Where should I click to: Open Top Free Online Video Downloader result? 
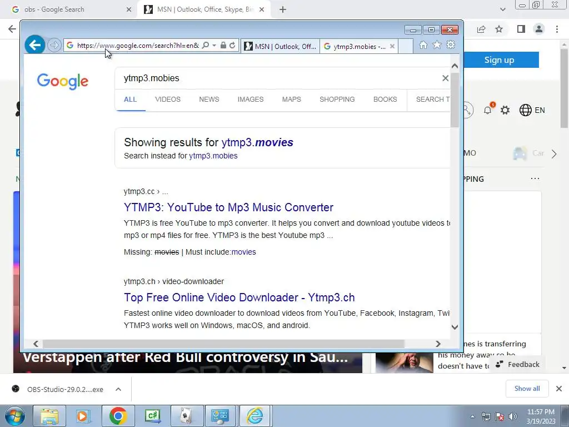239,297
